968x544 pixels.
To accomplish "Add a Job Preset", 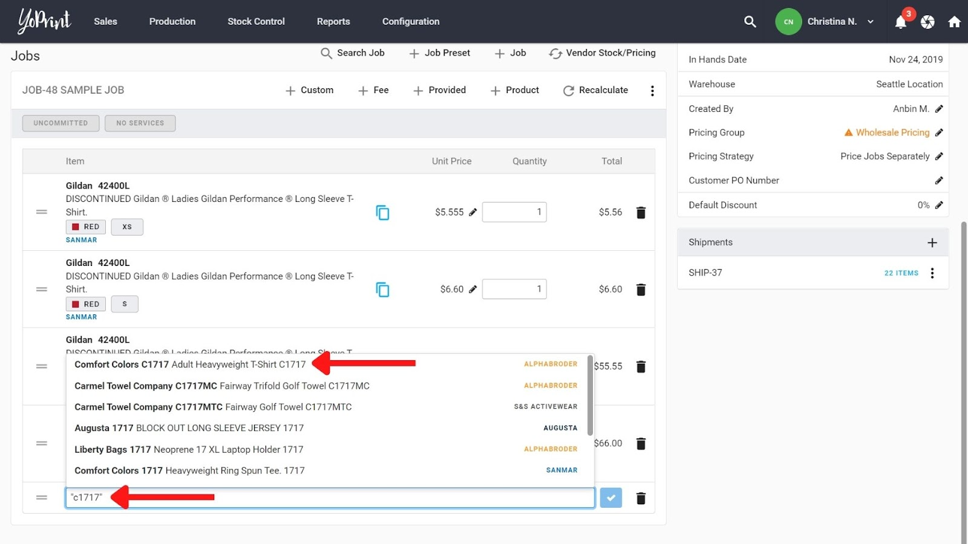I will click(440, 53).
